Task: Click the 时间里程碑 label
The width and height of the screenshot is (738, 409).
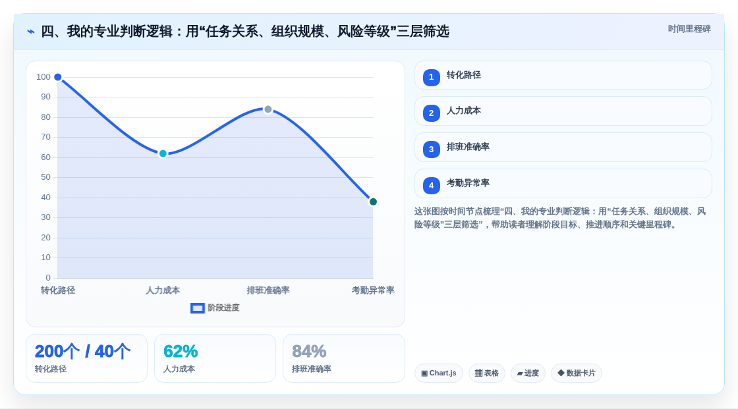Action: [689, 29]
